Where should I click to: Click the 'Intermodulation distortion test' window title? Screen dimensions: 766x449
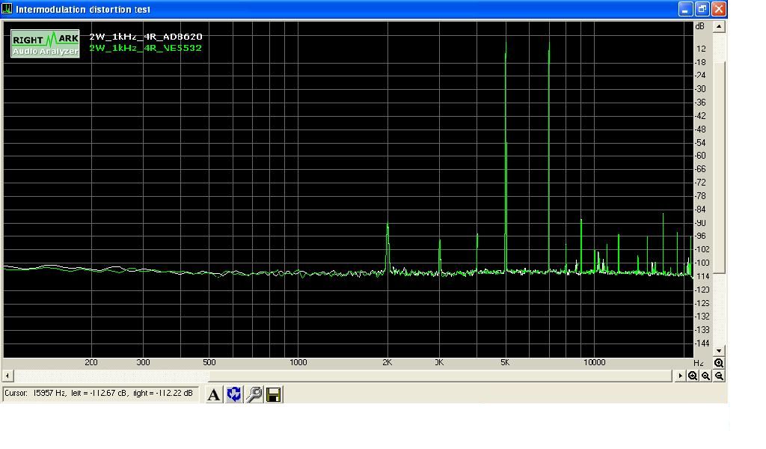coord(83,9)
